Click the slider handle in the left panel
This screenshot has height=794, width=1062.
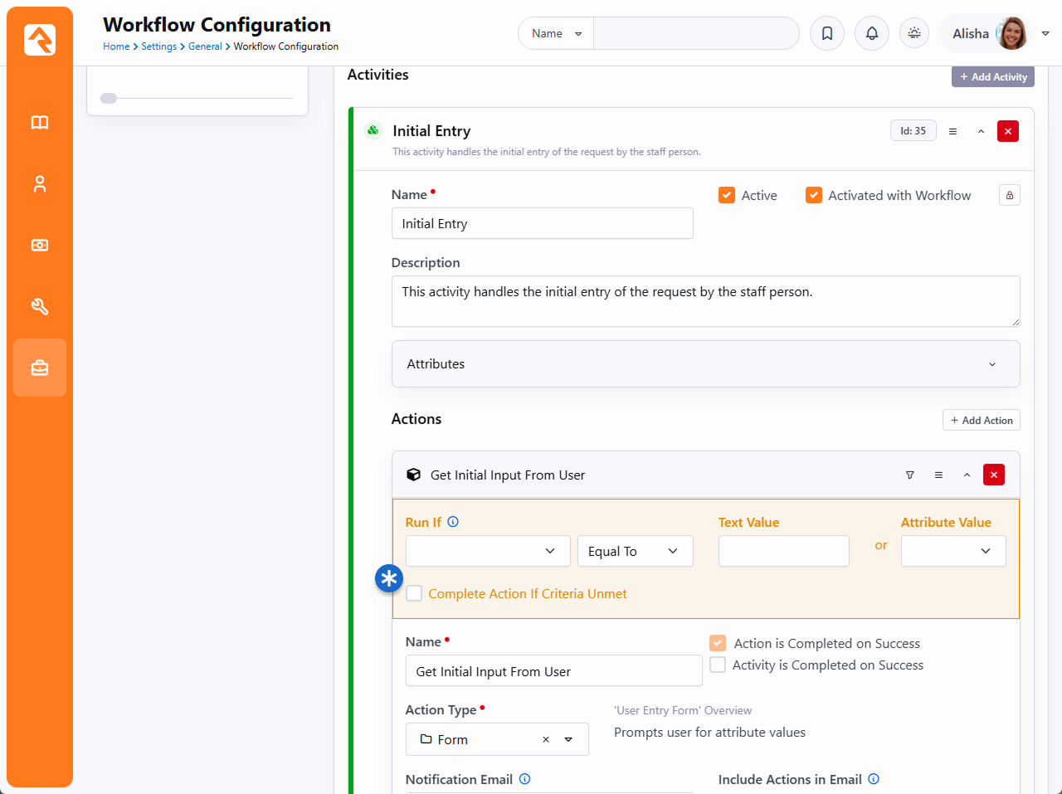[109, 98]
